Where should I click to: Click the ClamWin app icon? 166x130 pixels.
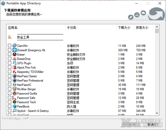point(14,46)
